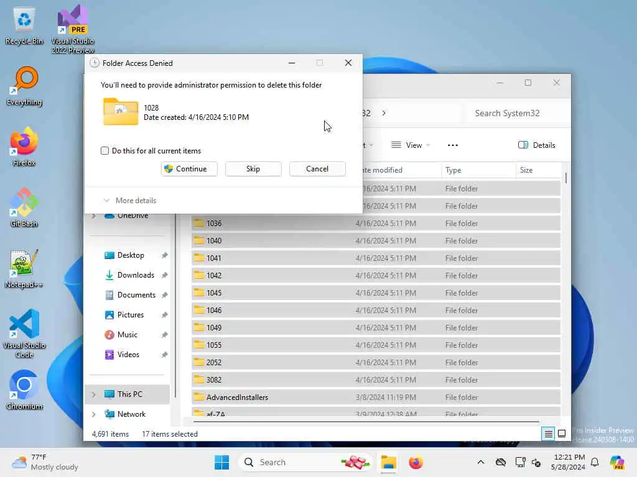Select the 1046 folder row
This screenshot has height=477, width=637.
376,311
